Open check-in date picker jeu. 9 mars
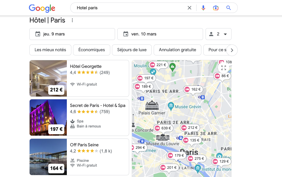The width and height of the screenshot is (282, 177). point(72,34)
